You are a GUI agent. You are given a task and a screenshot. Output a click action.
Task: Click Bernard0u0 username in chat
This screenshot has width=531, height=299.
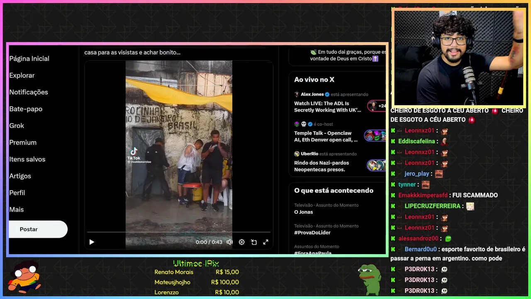click(x=421, y=249)
